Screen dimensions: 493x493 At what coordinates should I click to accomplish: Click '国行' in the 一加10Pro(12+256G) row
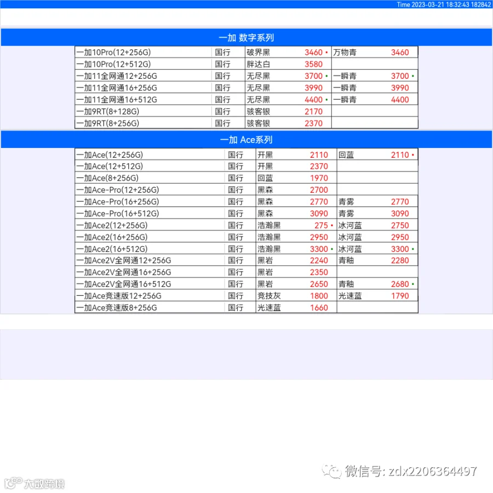click(222, 52)
